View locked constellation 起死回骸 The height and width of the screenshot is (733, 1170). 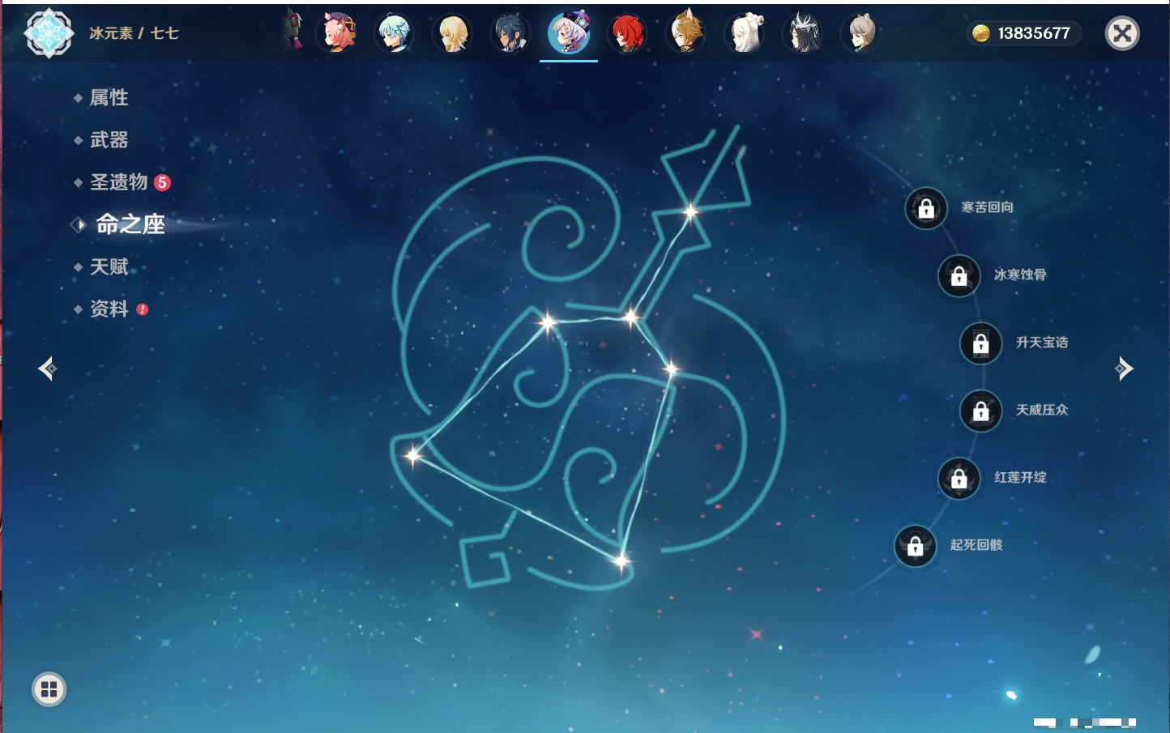(x=915, y=546)
